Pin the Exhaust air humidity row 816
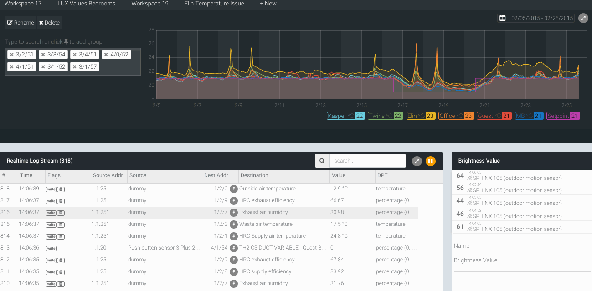592x291 pixels. [234, 212]
